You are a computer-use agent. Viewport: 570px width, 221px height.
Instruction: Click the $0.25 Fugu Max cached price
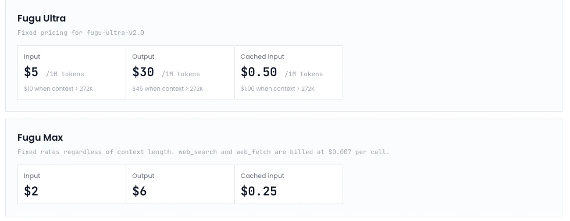click(x=259, y=191)
